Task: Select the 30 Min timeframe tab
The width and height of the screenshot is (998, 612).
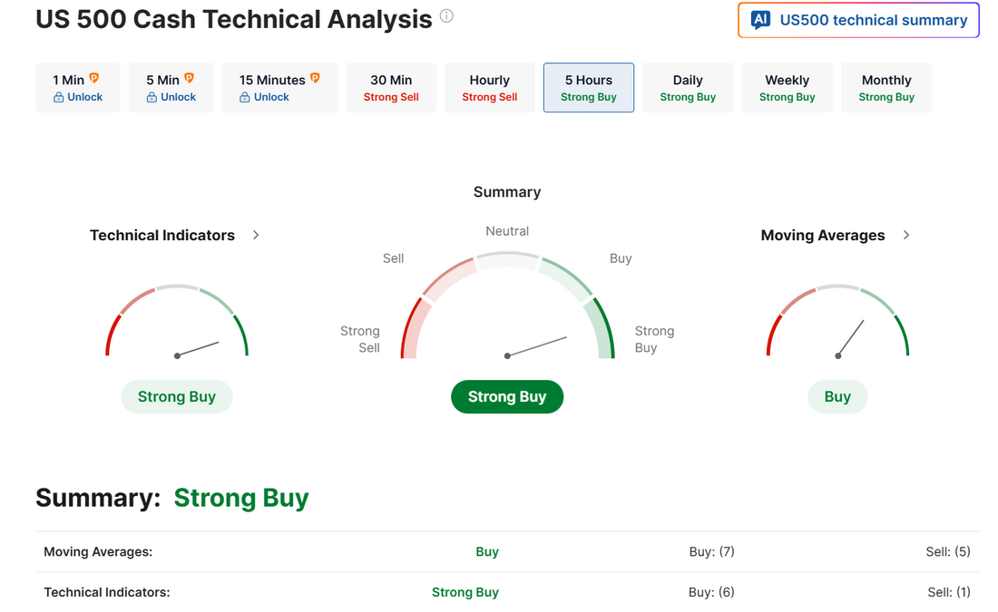Action: click(391, 88)
